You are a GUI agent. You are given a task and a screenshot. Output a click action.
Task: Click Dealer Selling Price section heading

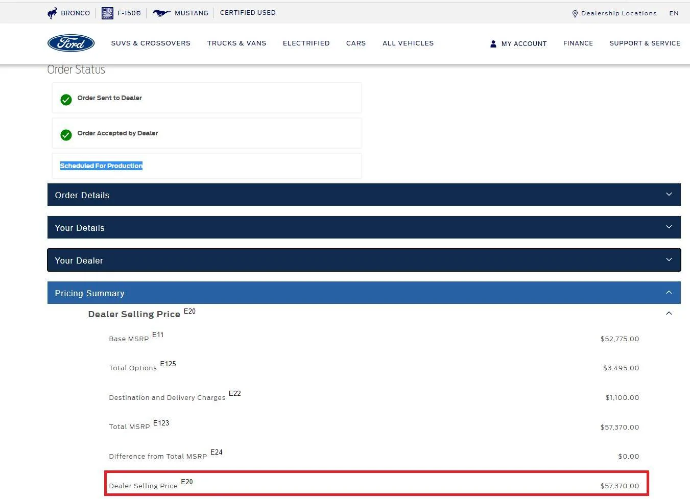tap(134, 314)
